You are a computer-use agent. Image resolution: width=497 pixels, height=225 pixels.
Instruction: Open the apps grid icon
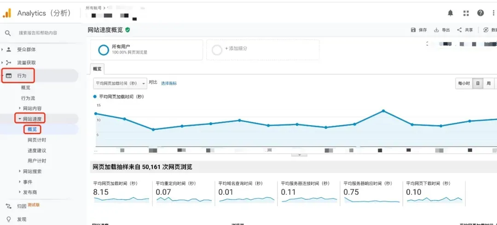pyautogui.click(x=466, y=13)
